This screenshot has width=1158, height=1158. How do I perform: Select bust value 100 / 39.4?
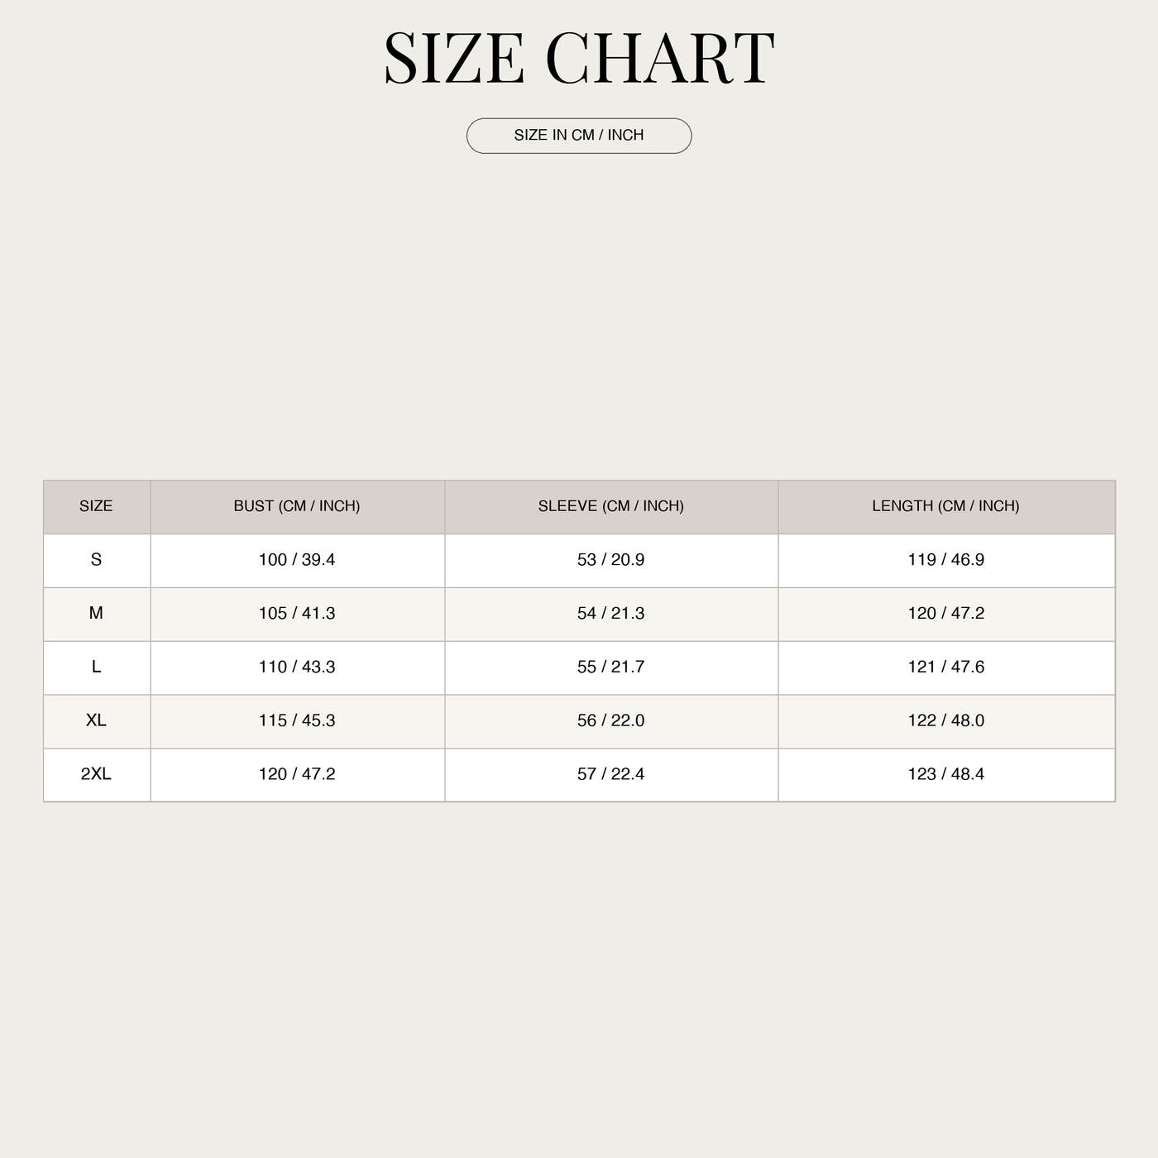click(x=297, y=560)
